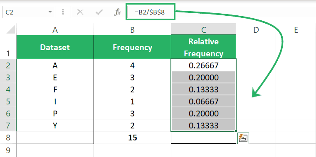This screenshot has width=316, height=157.
Task: Select the frequency value in row F
Action: coord(132,89)
